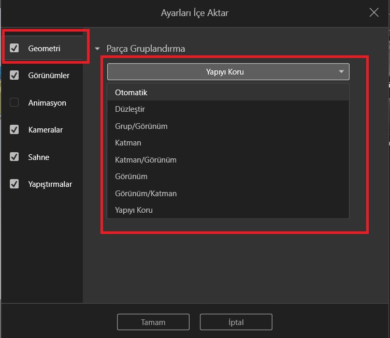Choose the Katman/Görünüm option

point(146,160)
